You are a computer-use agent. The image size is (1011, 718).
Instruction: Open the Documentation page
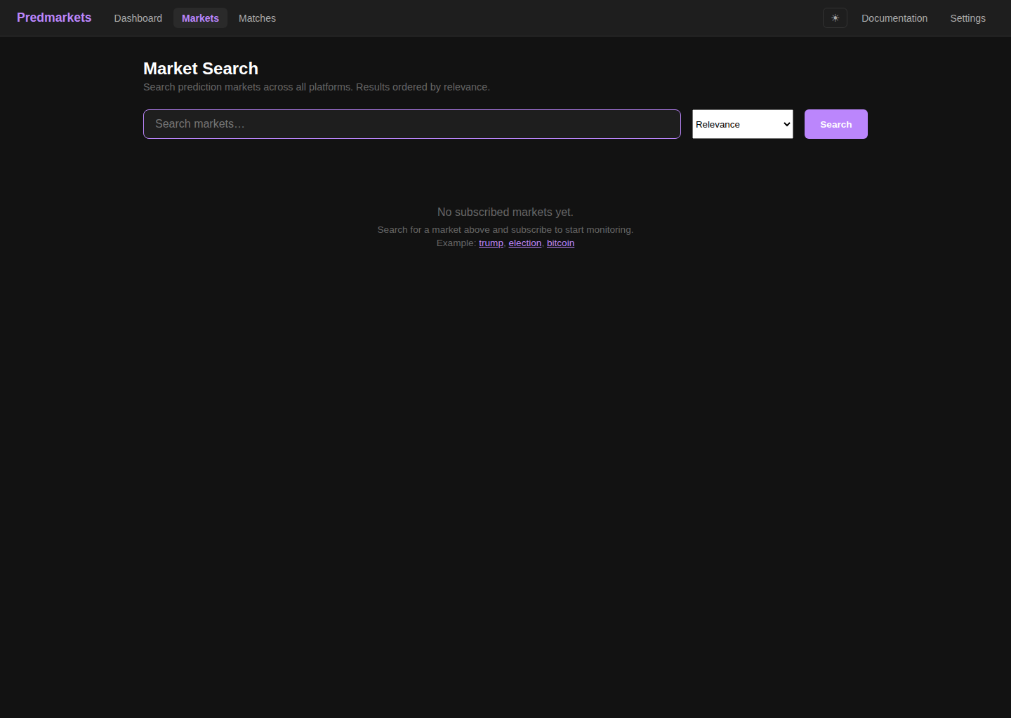click(894, 18)
